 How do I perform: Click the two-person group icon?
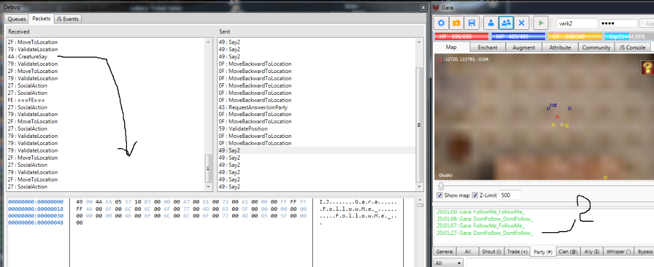click(x=506, y=23)
